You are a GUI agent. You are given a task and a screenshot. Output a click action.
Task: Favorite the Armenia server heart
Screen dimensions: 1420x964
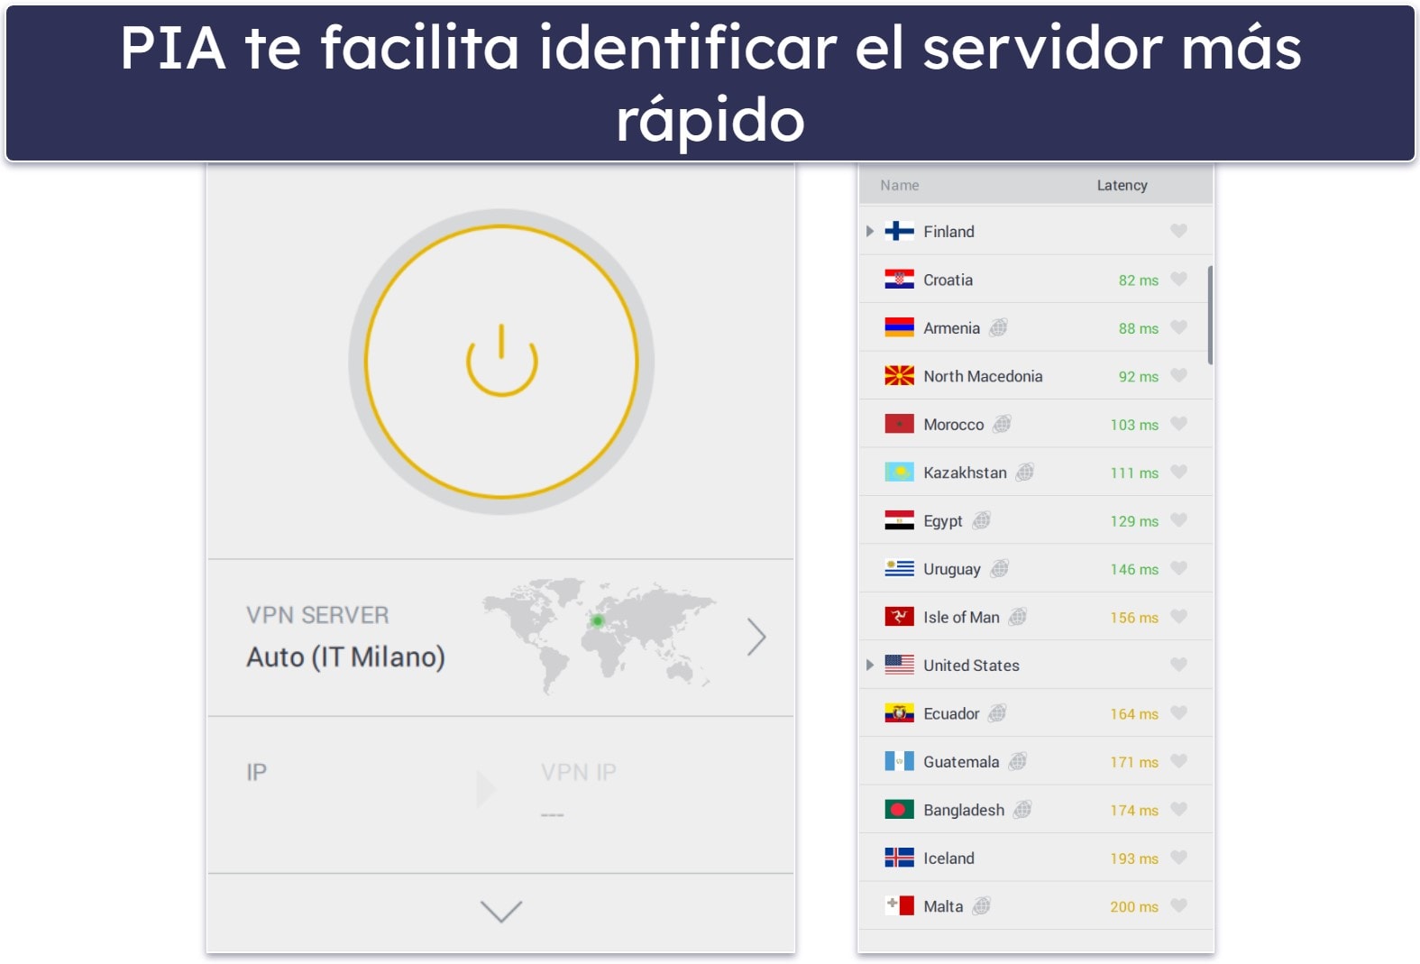pos(1178,327)
